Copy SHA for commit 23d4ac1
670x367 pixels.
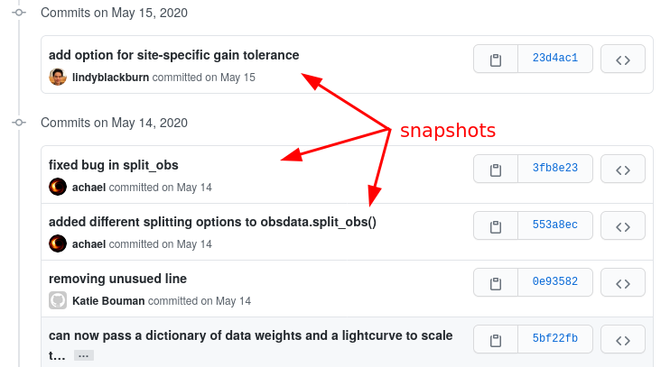click(x=495, y=59)
